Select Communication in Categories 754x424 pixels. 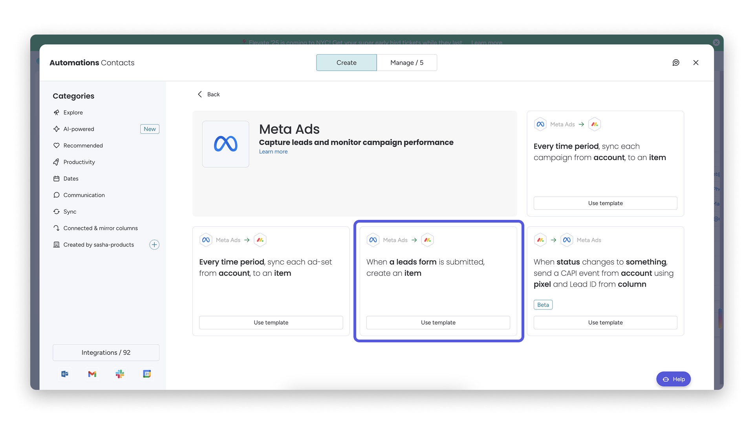84,195
